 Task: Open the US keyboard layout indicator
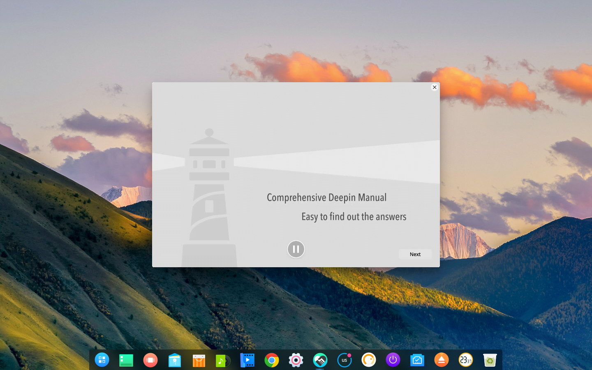point(345,360)
